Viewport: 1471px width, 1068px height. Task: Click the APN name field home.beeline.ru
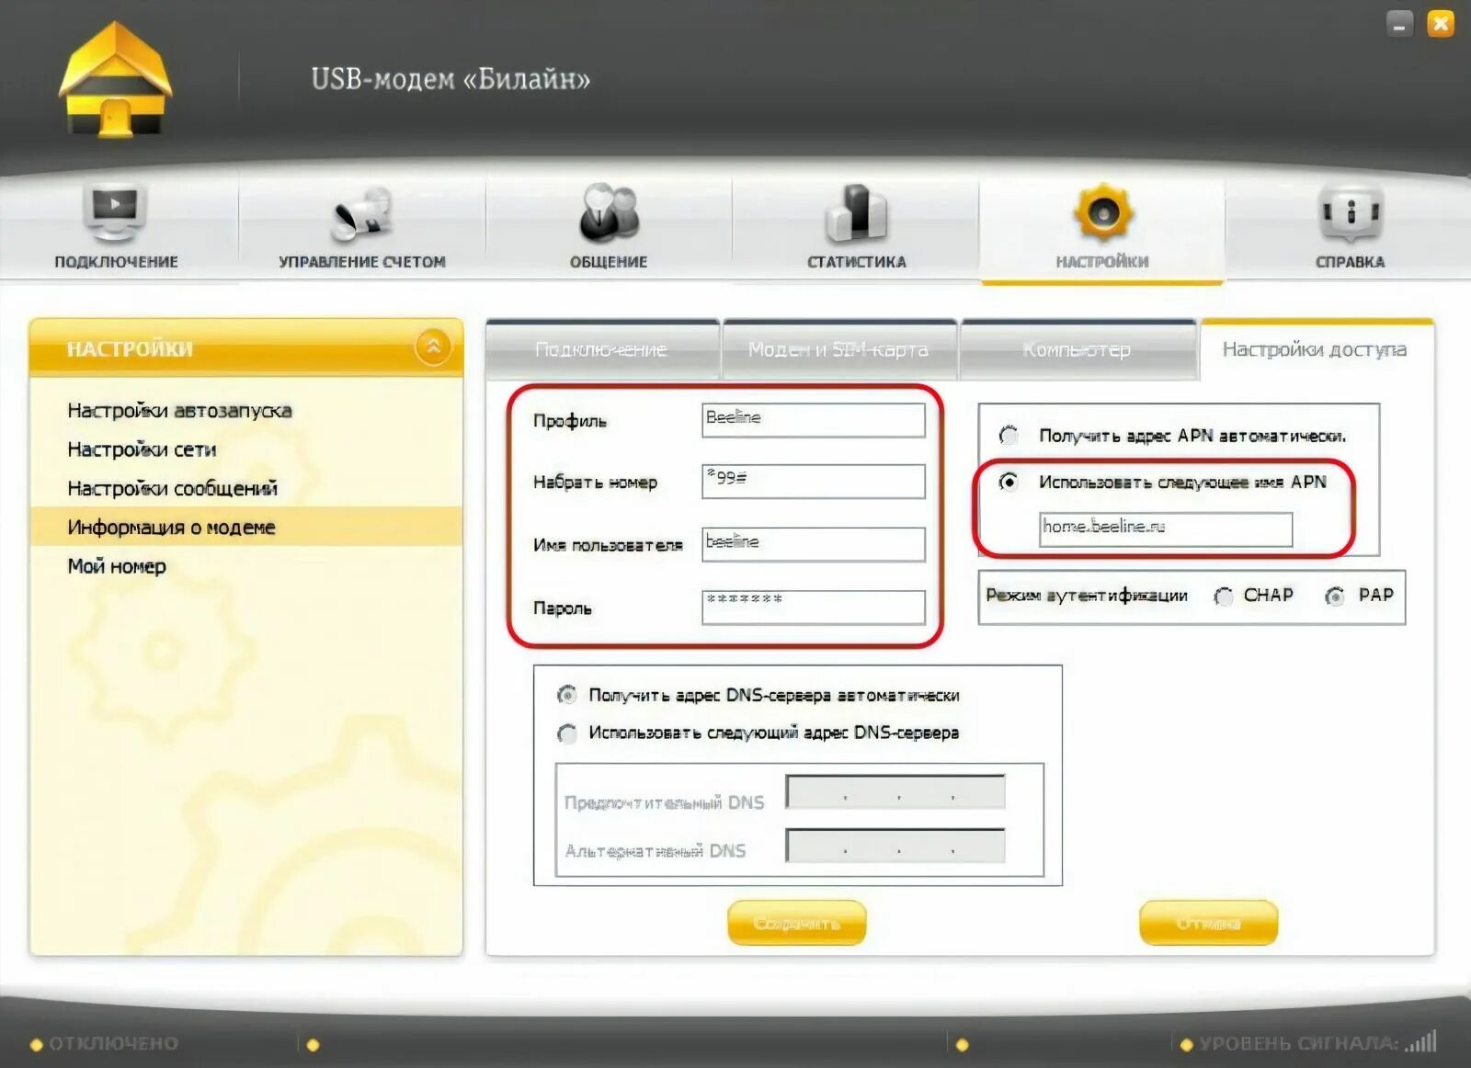click(x=1166, y=528)
